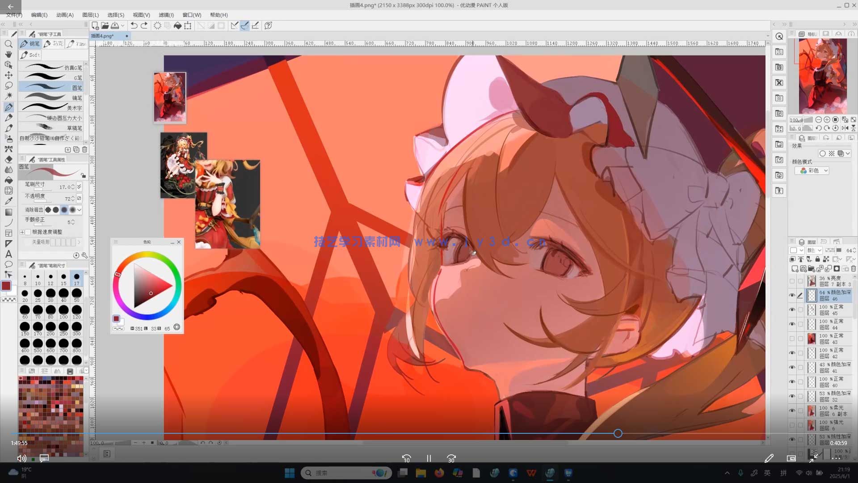Show hidden layer 43
This screenshot has height=483, width=858.
pyautogui.click(x=792, y=339)
